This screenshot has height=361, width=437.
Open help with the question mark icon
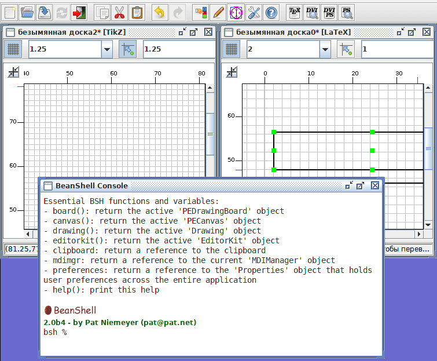coord(271,13)
